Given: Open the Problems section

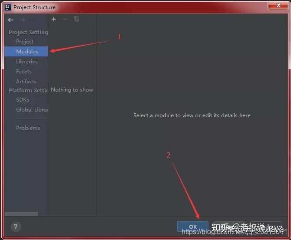Looking at the screenshot, I should (x=28, y=128).
